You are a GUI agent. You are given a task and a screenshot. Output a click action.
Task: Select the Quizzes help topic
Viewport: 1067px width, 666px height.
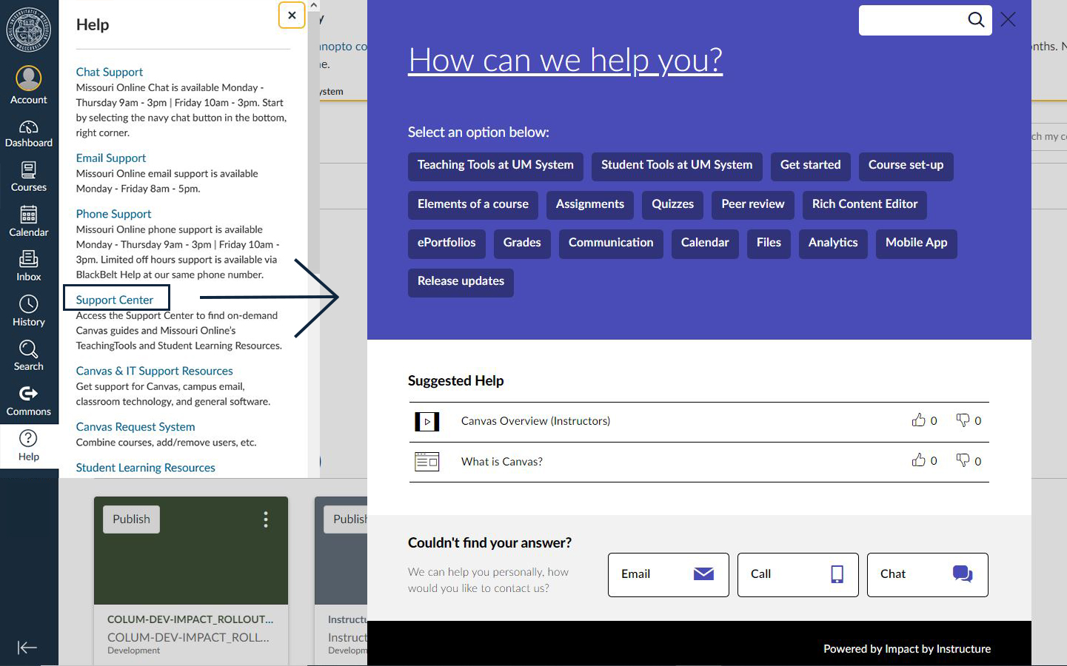click(x=673, y=205)
